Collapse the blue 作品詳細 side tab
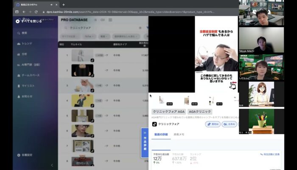This screenshot has width=297, height=170. click(x=145, y=143)
